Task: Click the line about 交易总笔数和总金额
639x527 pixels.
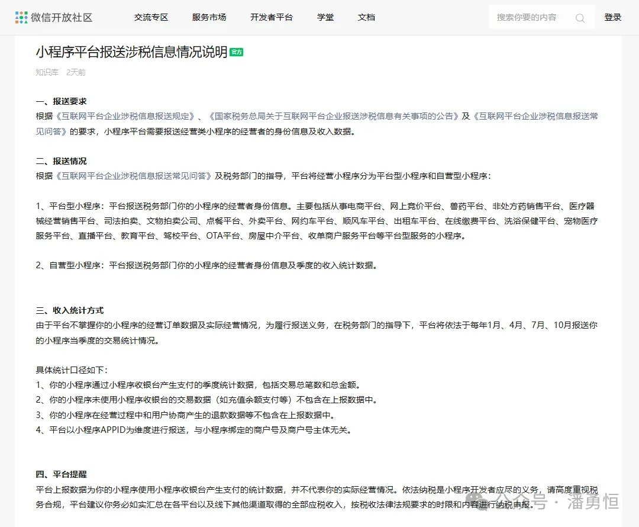Action: pos(198,385)
